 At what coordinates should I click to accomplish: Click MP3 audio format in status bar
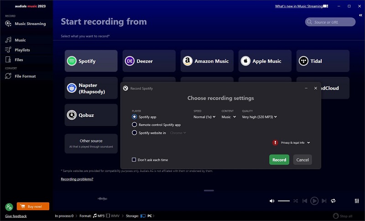pyautogui.click(x=99, y=216)
